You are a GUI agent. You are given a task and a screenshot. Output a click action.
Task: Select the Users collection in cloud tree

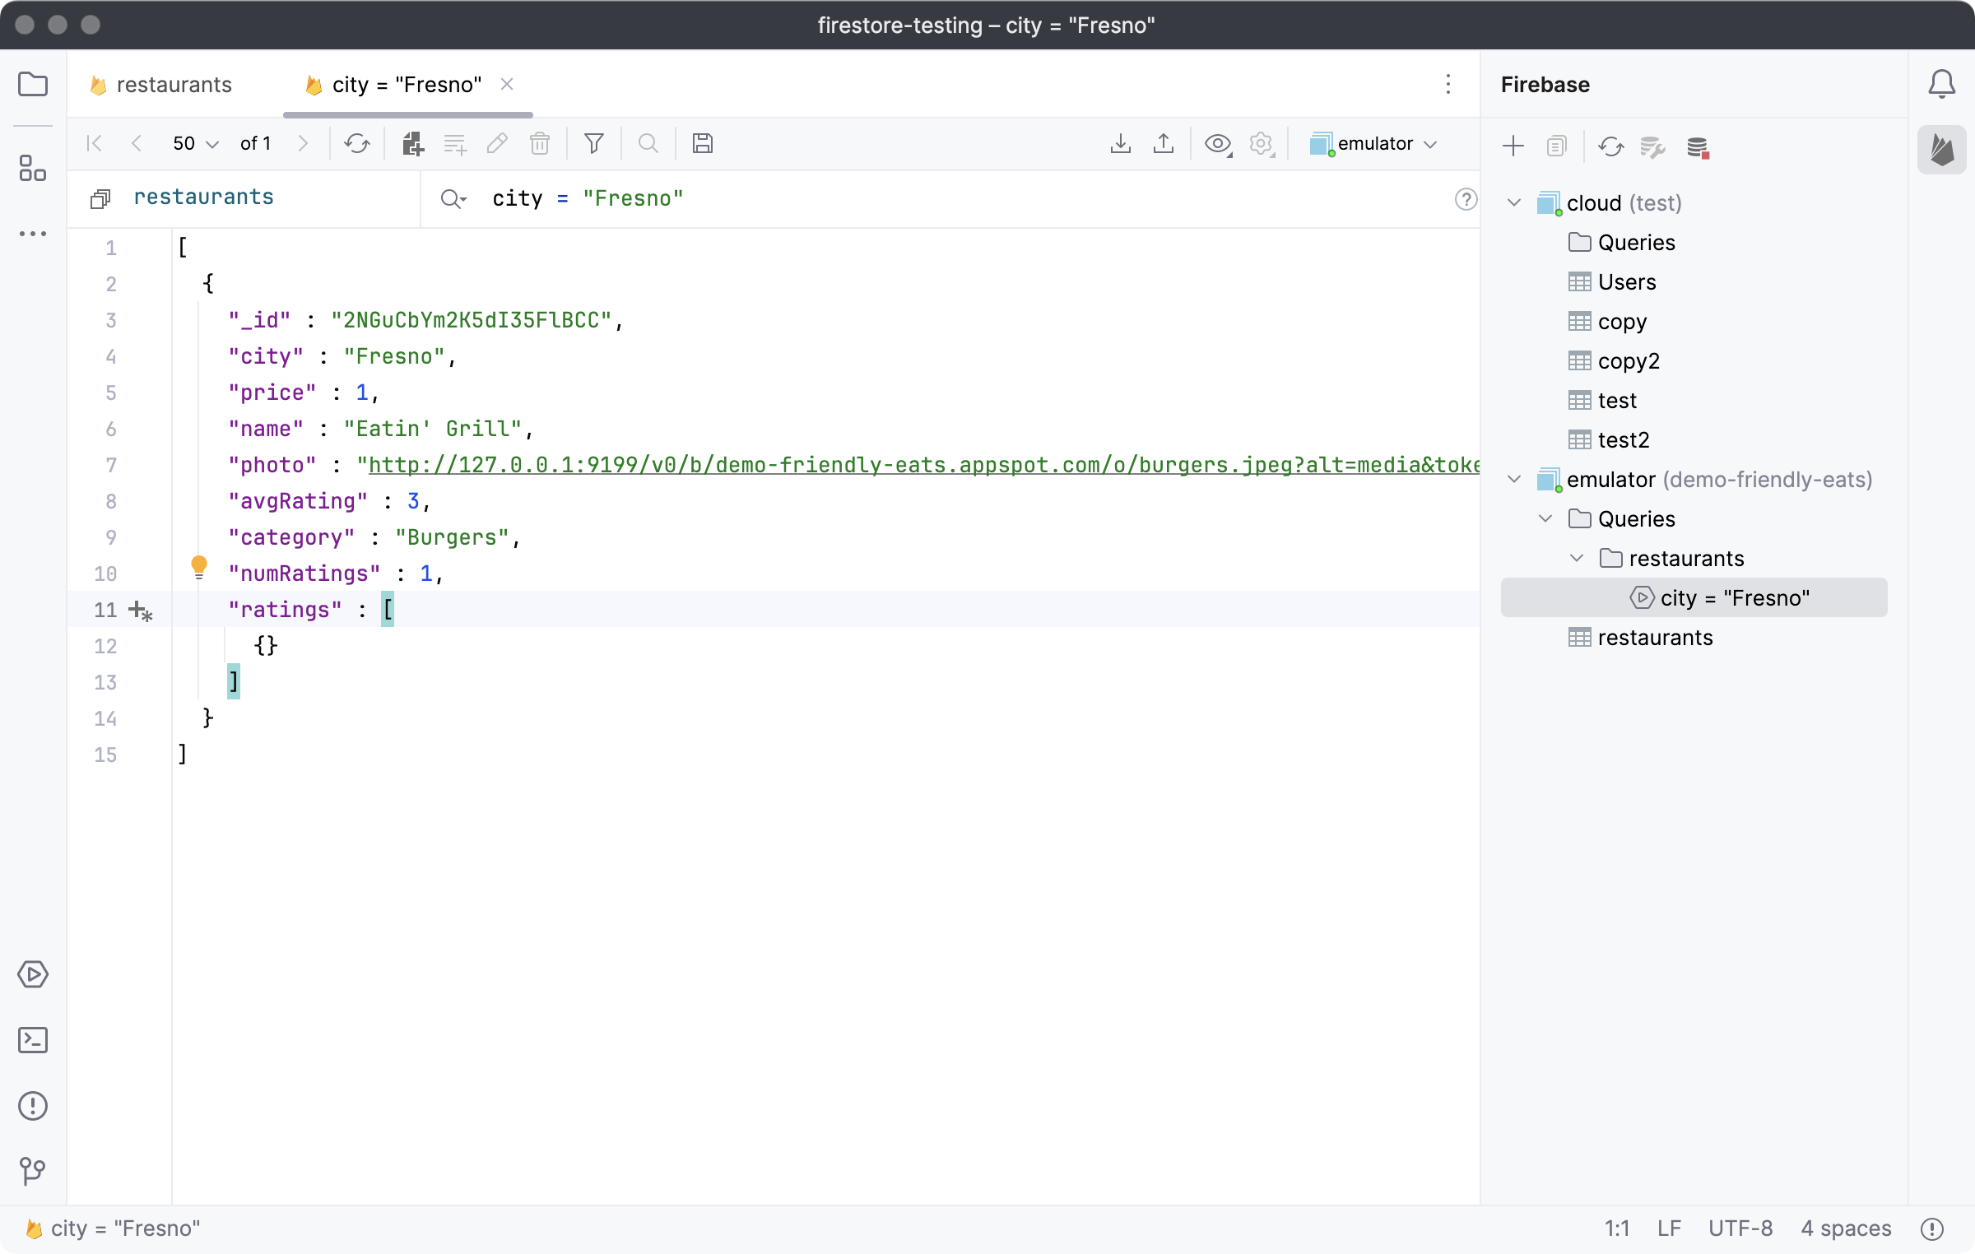pos(1626,282)
